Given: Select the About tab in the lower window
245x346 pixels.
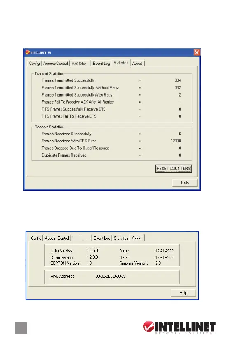Looking at the screenshot, I should 137,238.
